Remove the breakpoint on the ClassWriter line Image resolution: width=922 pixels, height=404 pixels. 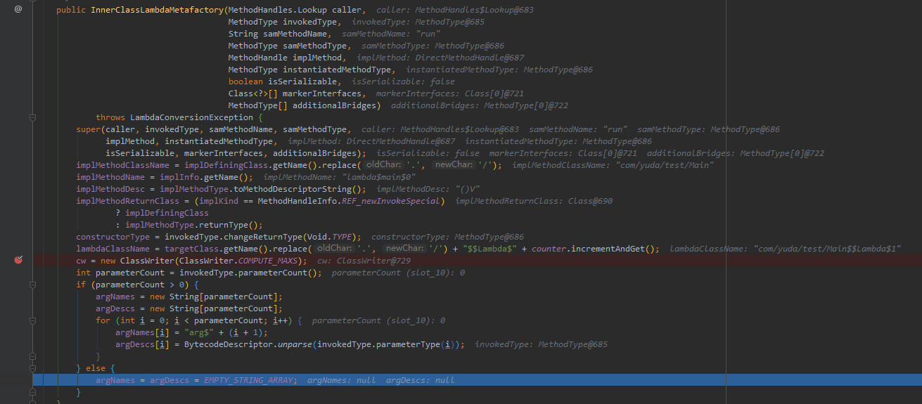click(x=19, y=260)
